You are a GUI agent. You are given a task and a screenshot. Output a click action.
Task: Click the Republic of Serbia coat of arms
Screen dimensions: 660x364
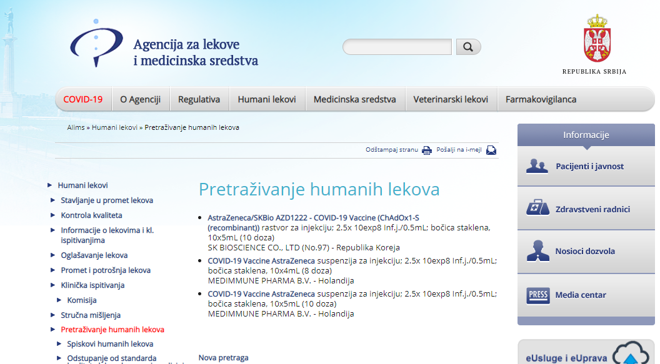[x=597, y=38]
